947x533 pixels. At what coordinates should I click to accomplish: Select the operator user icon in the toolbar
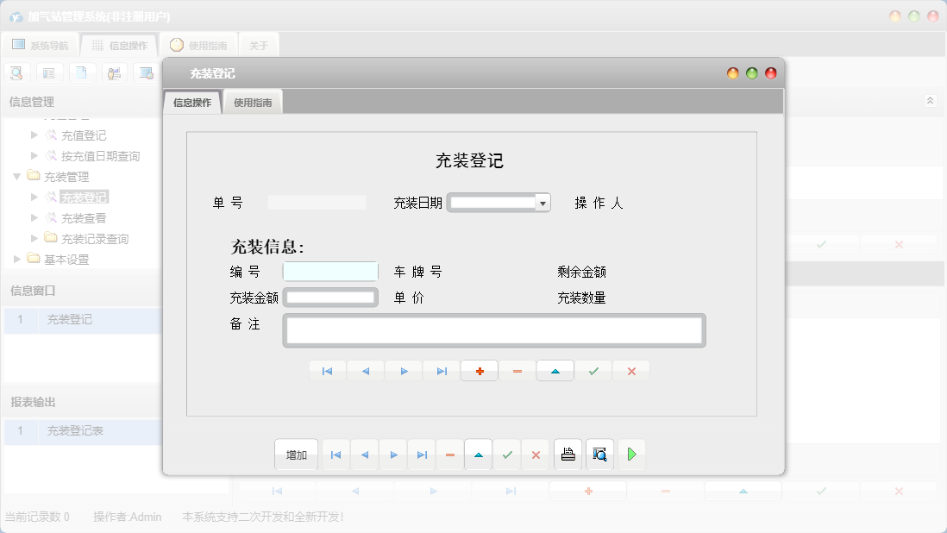point(115,72)
